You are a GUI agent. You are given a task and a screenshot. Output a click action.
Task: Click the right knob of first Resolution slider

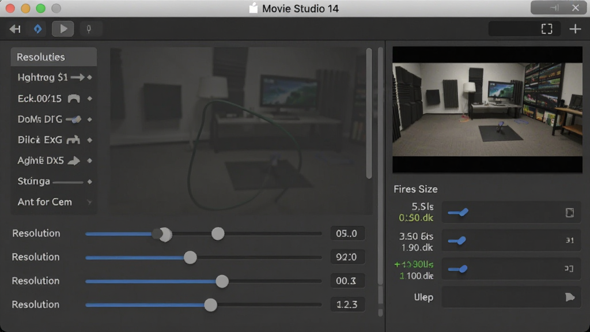click(218, 234)
